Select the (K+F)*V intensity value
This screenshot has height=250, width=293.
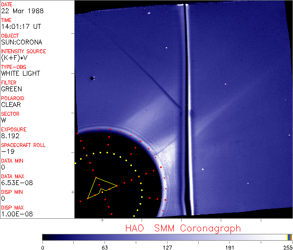coord(14,58)
